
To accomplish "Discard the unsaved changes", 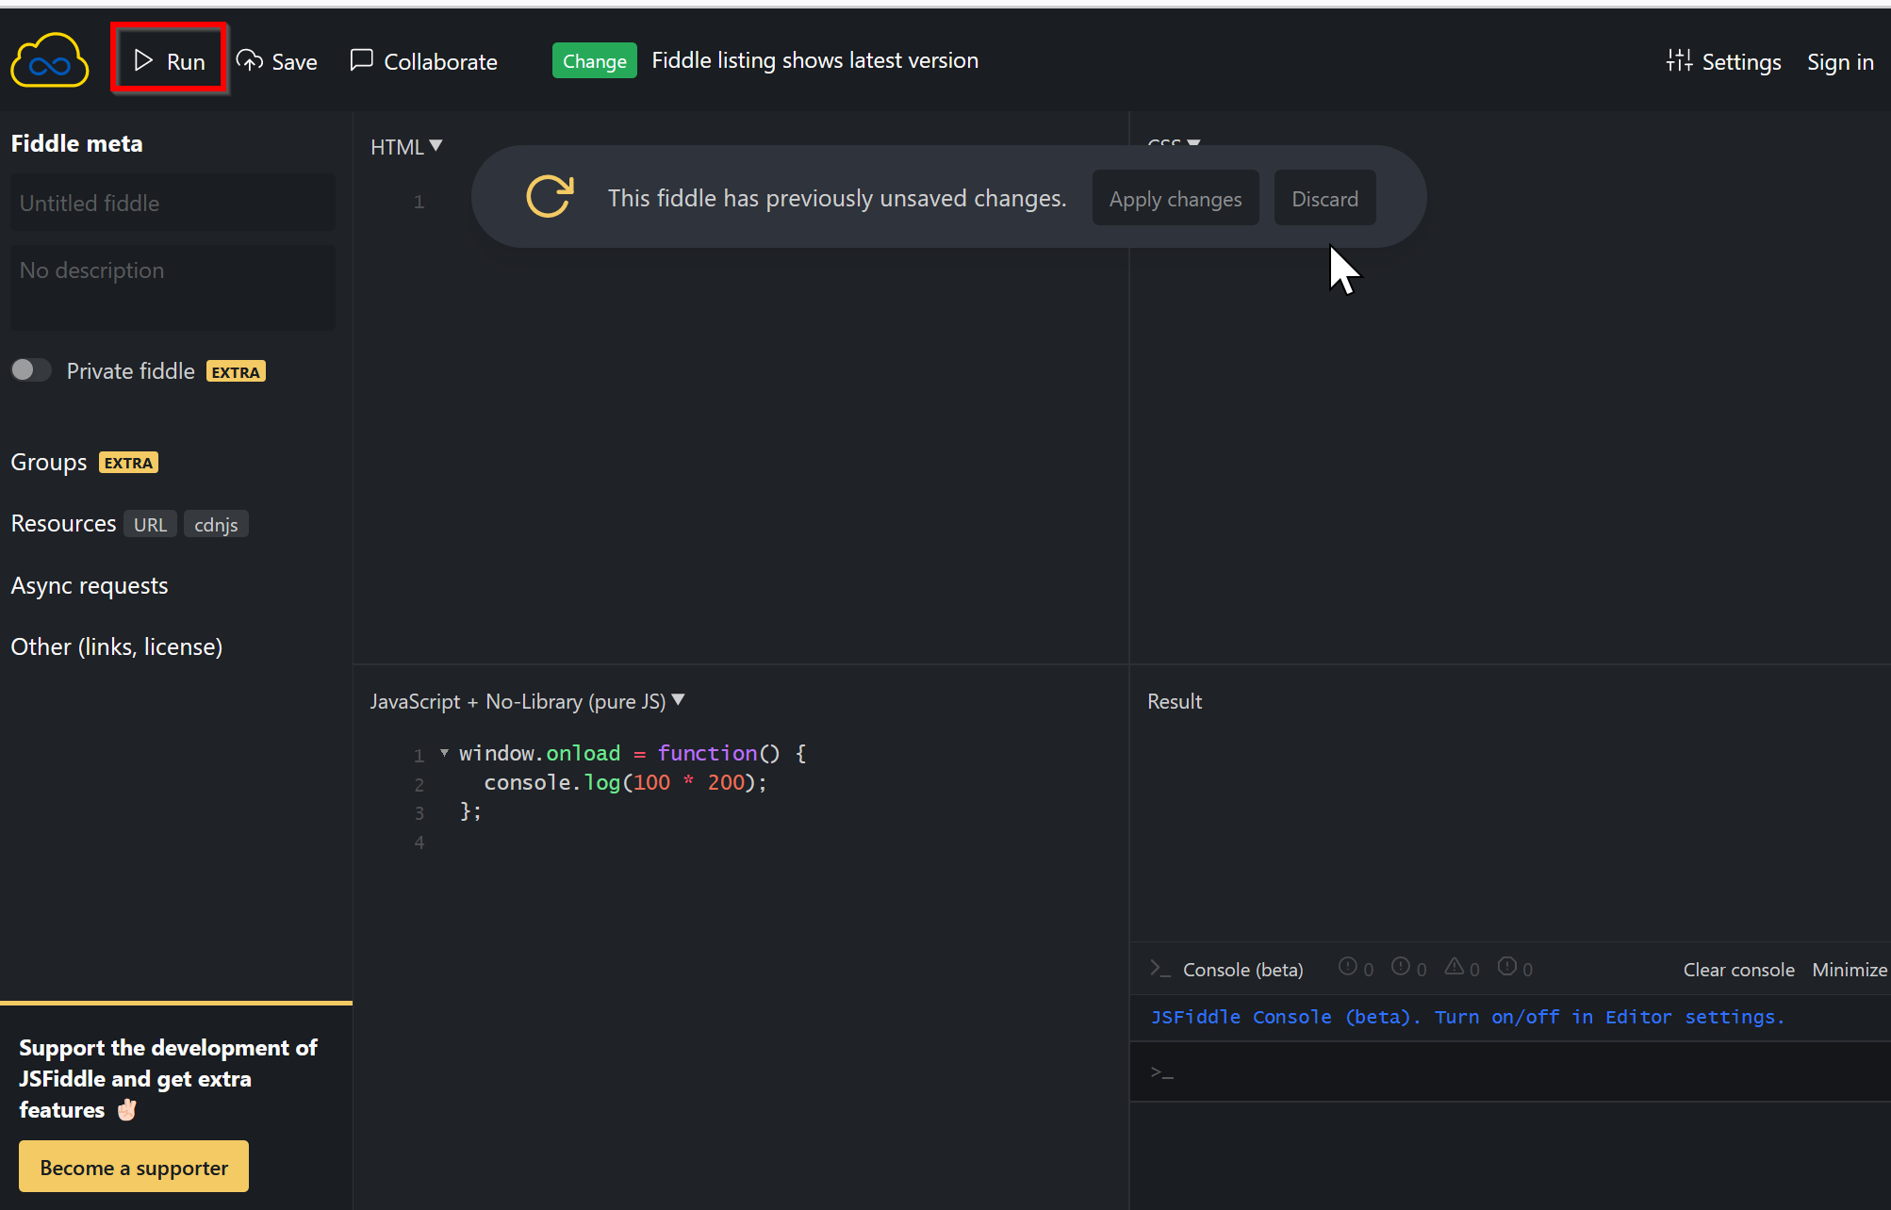I will 1324,198.
